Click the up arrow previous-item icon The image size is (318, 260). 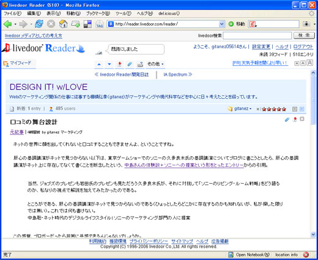pyautogui.click(x=99, y=64)
